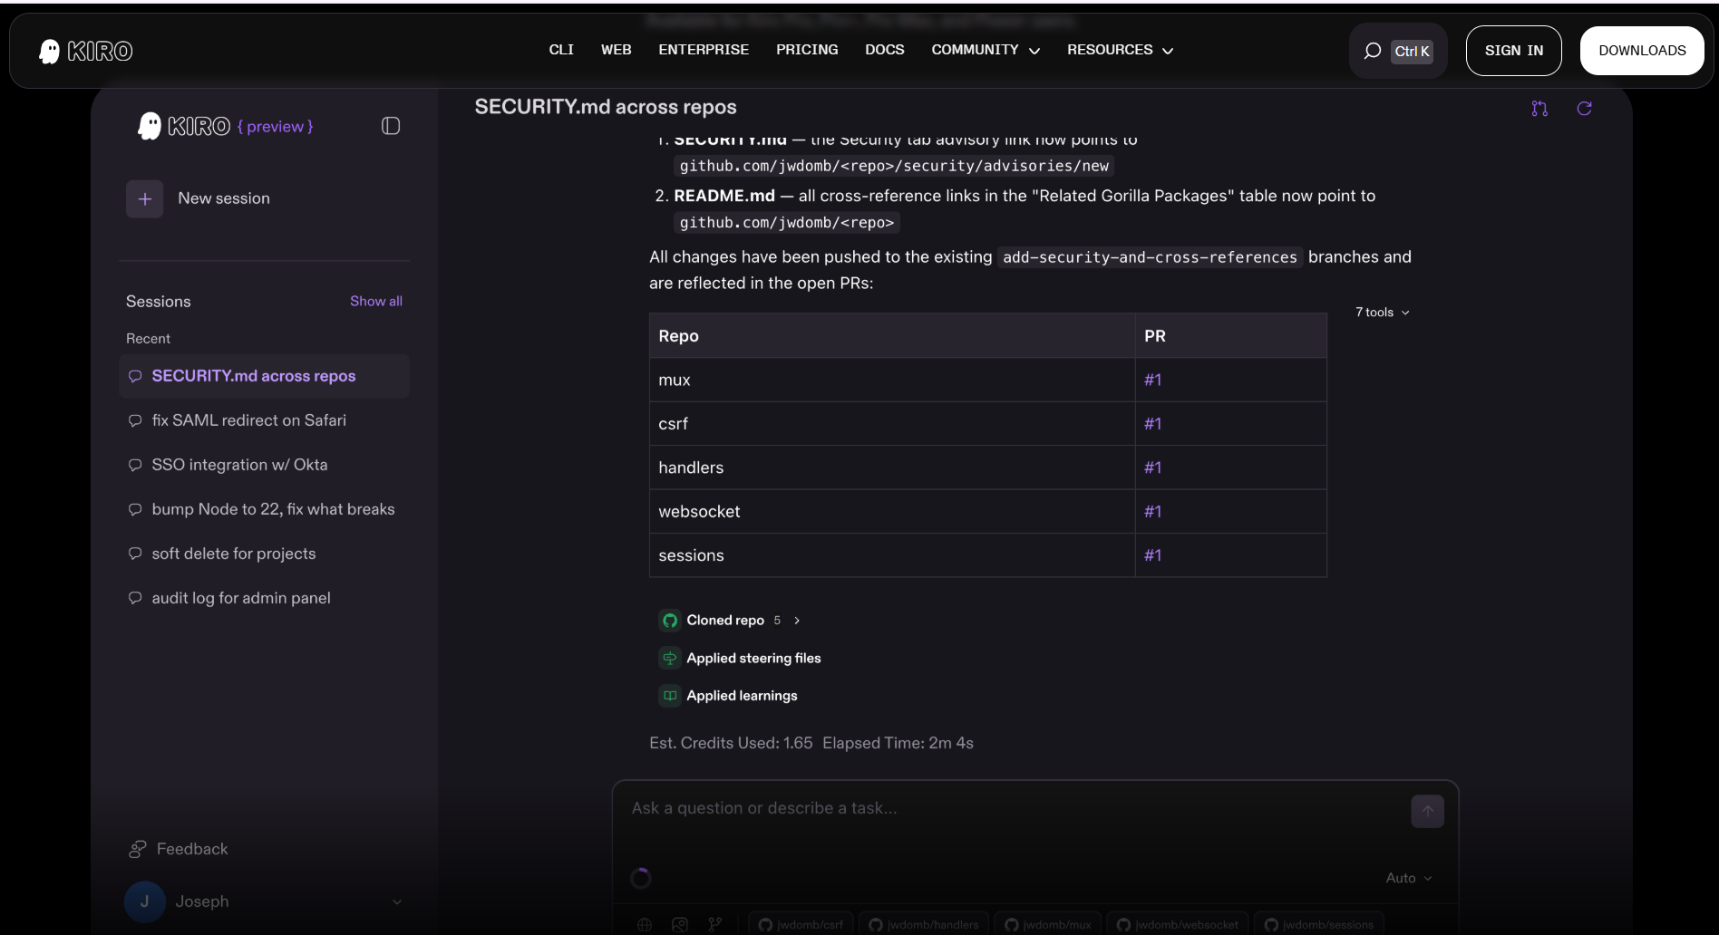
Task: Click Show all sessions link
Action: coord(376,301)
